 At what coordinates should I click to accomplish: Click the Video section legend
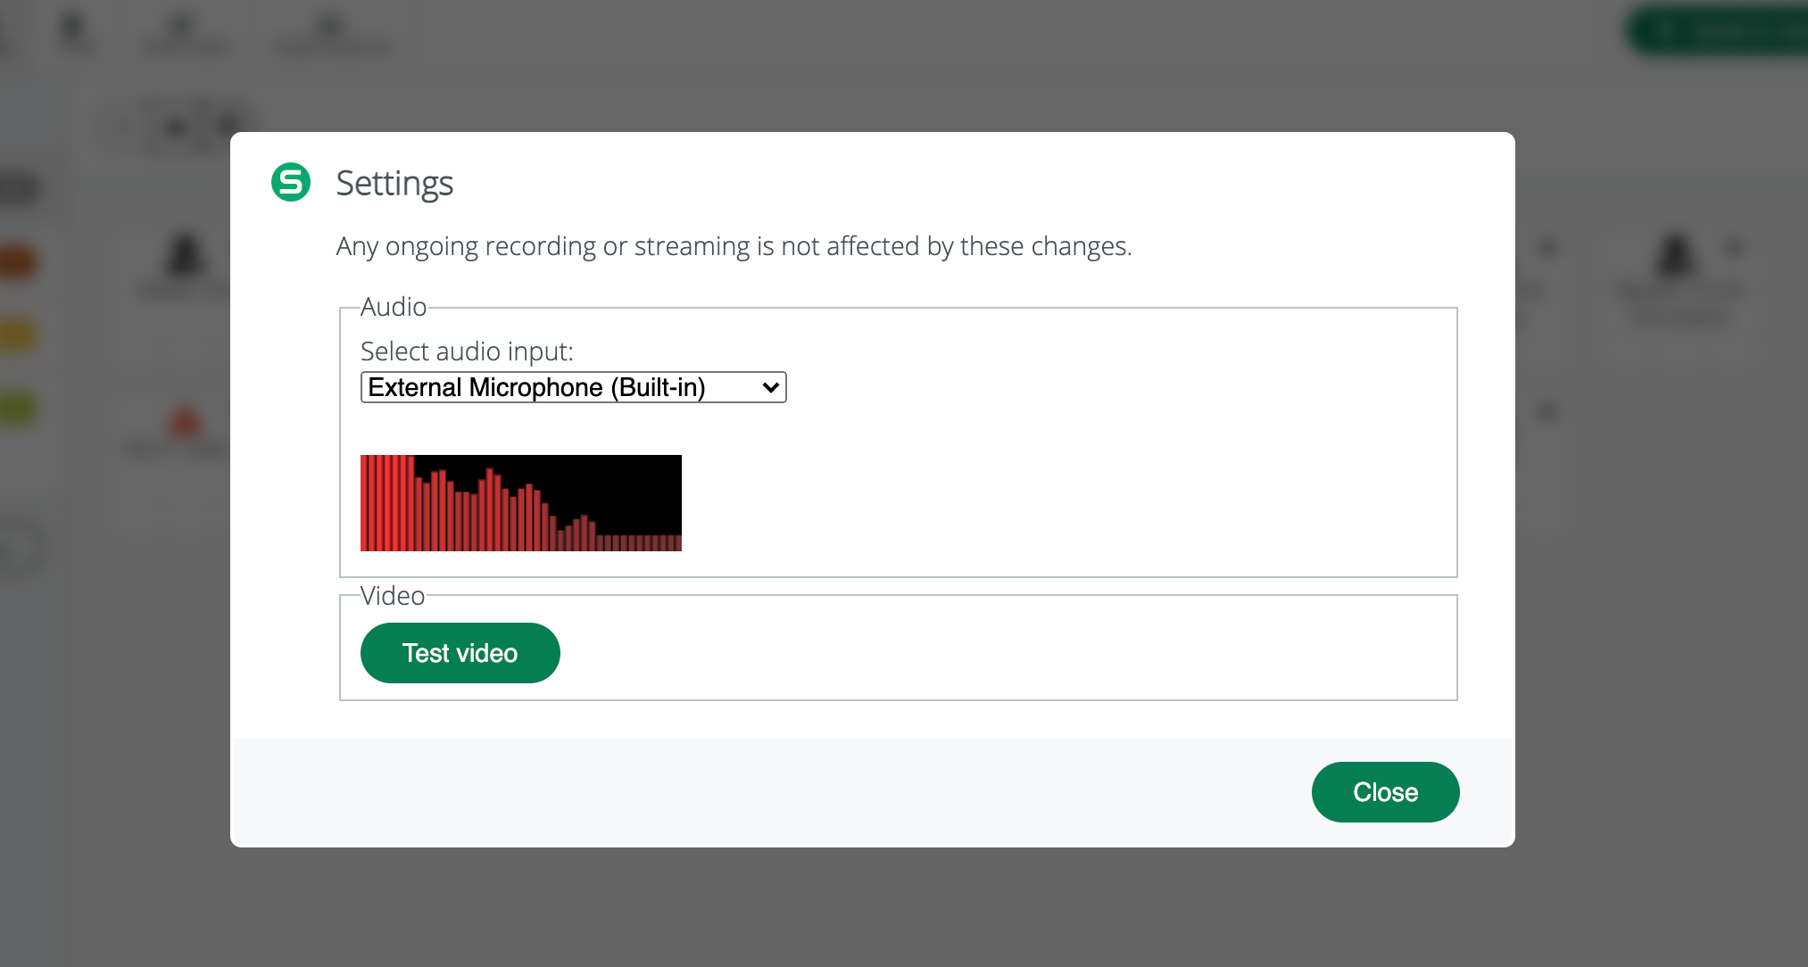pyautogui.click(x=393, y=596)
